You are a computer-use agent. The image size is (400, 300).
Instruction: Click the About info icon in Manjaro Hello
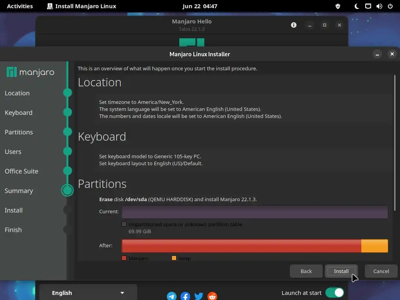tap(294, 25)
